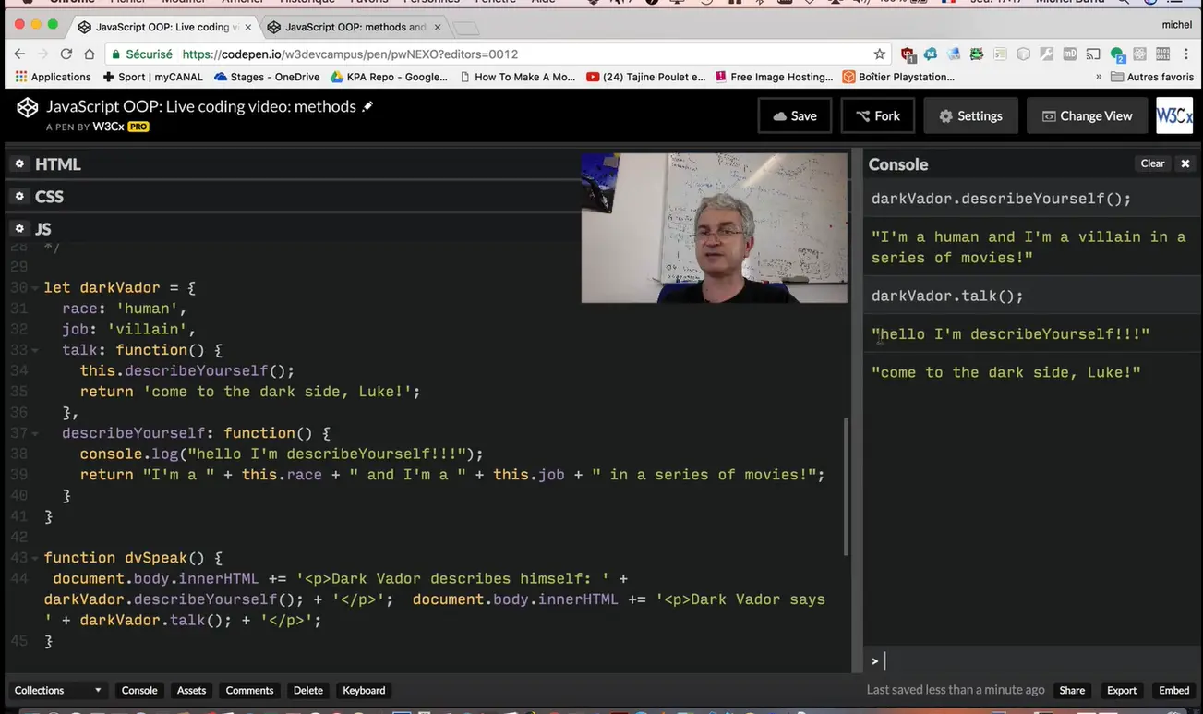Click the webcam video thumbnail

pos(715,228)
